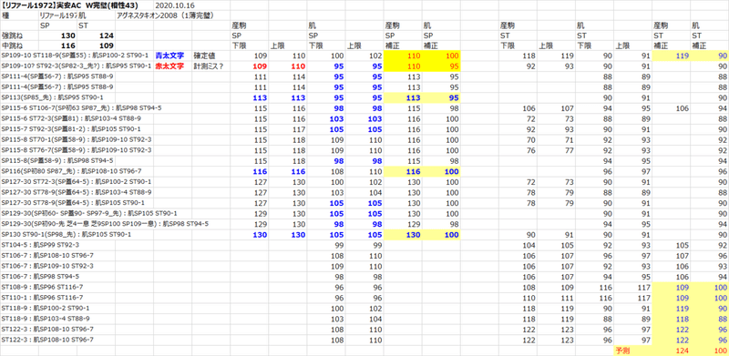
Task: Select row label SP129-30(SP初60- SP蓋90- SP97-9_先)
Action: coord(89,213)
